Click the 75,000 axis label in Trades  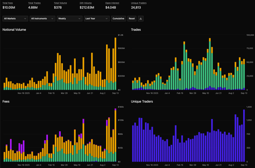coord(250,48)
